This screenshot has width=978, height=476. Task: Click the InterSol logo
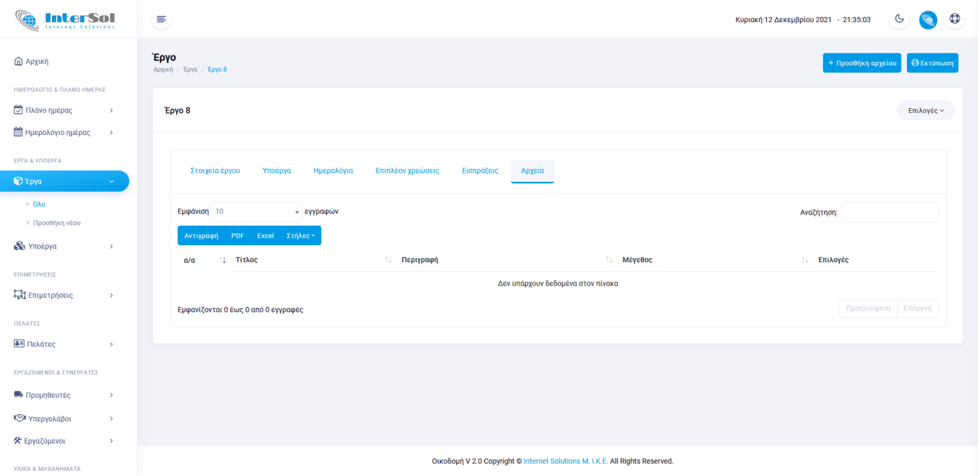click(x=65, y=20)
